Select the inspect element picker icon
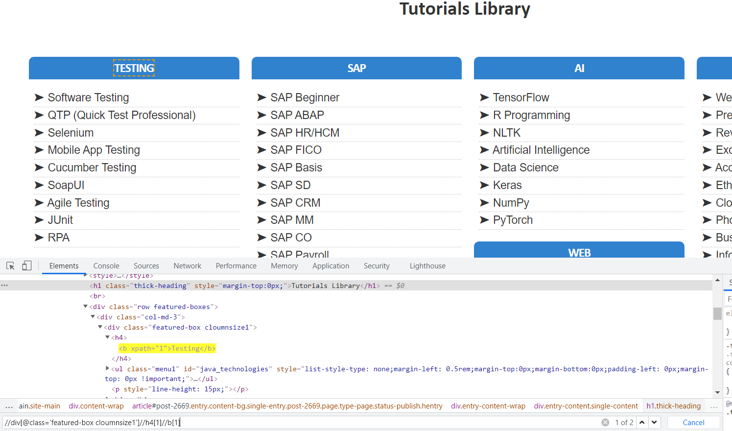732x431 pixels. pos(10,266)
